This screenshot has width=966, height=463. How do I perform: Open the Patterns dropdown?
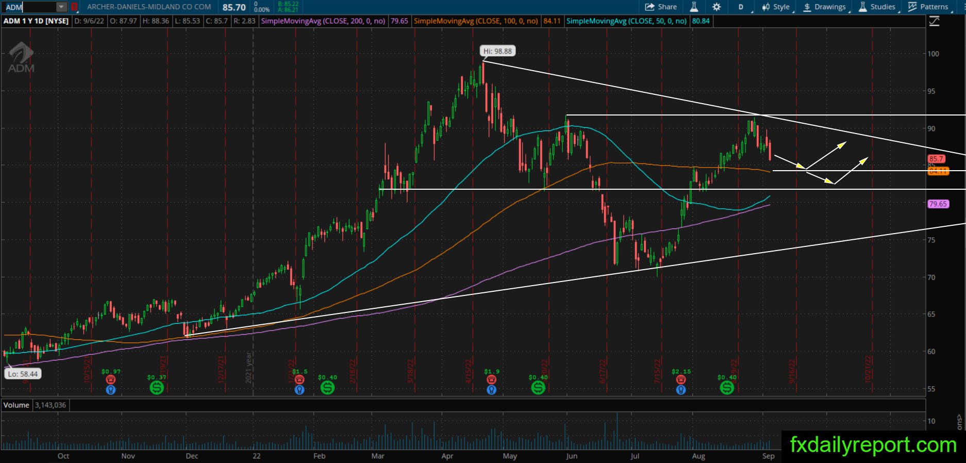click(929, 7)
